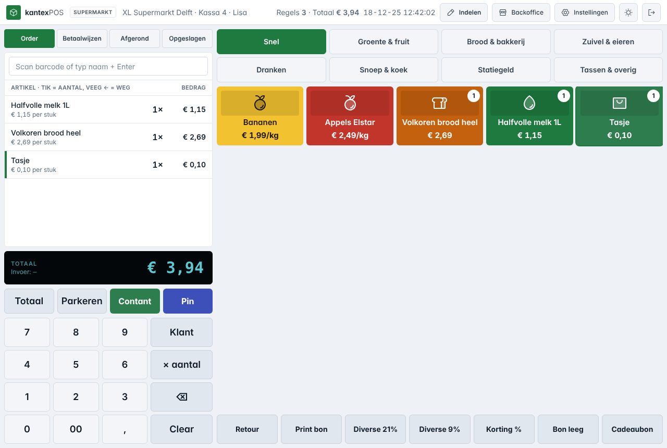The height and width of the screenshot is (448, 667).
Task: Open the Afgerond tab
Action: (134, 39)
